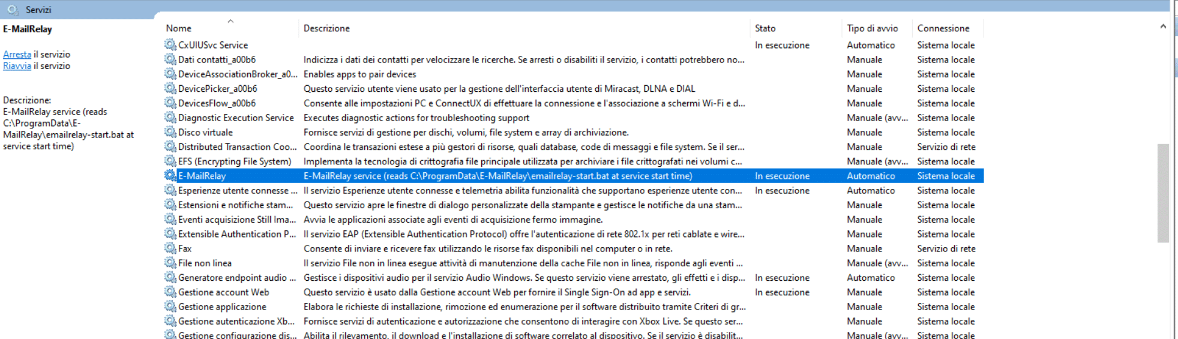1178x339 pixels.
Task: Click the EFS (Encrypting File System) icon
Action: (x=170, y=161)
